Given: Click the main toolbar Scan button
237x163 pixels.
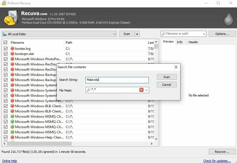Looking at the screenshot, I should tap(127, 34).
